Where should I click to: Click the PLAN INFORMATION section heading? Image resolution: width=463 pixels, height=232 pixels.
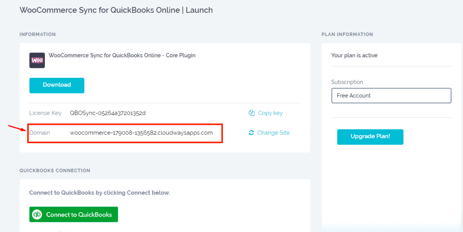347,34
